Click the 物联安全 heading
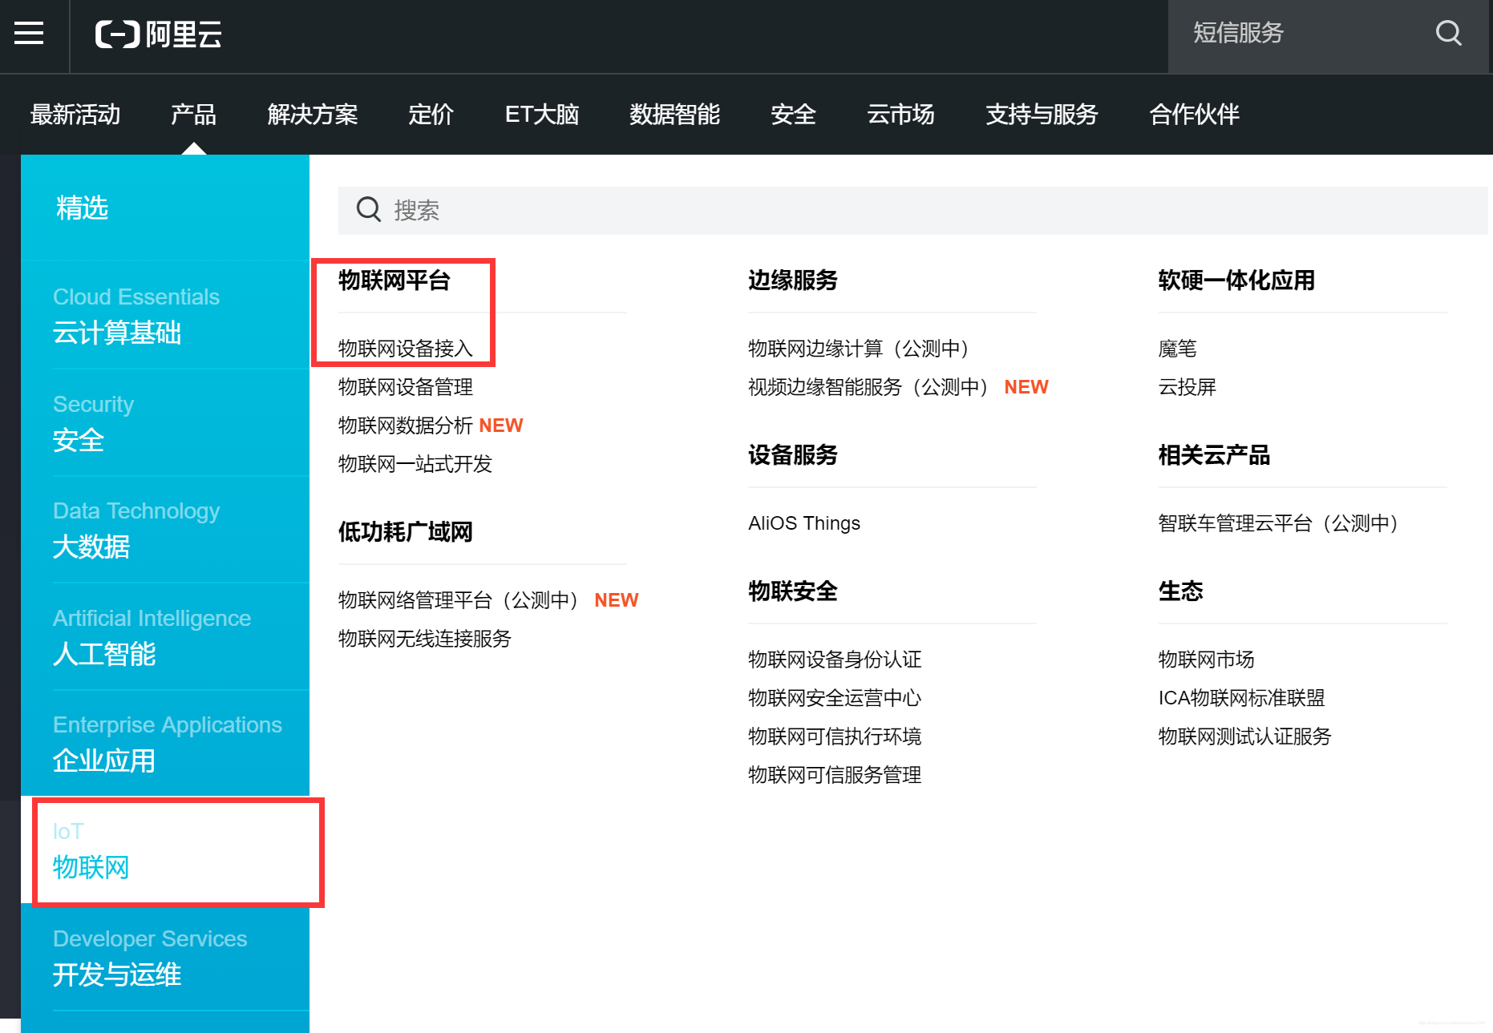Image resolution: width=1493 pixels, height=1033 pixels. (793, 591)
